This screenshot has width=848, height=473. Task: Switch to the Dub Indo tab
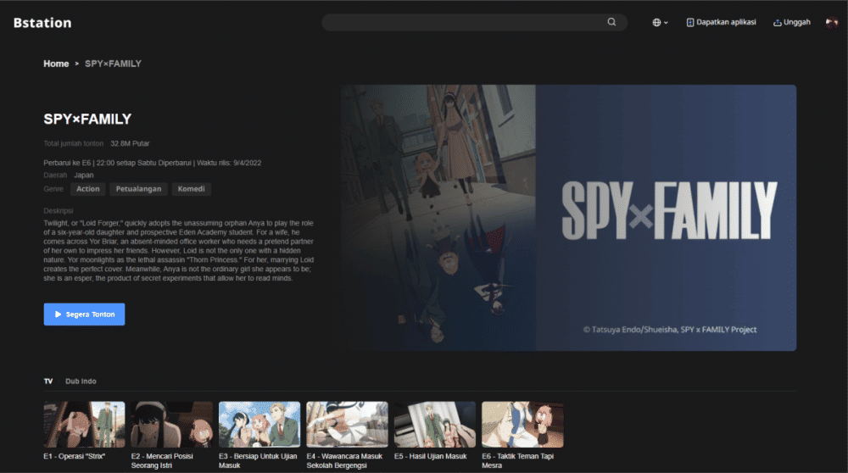point(81,381)
